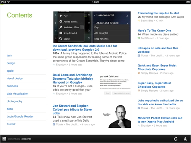
Task: Open the visual design category
Action: point(15,78)
